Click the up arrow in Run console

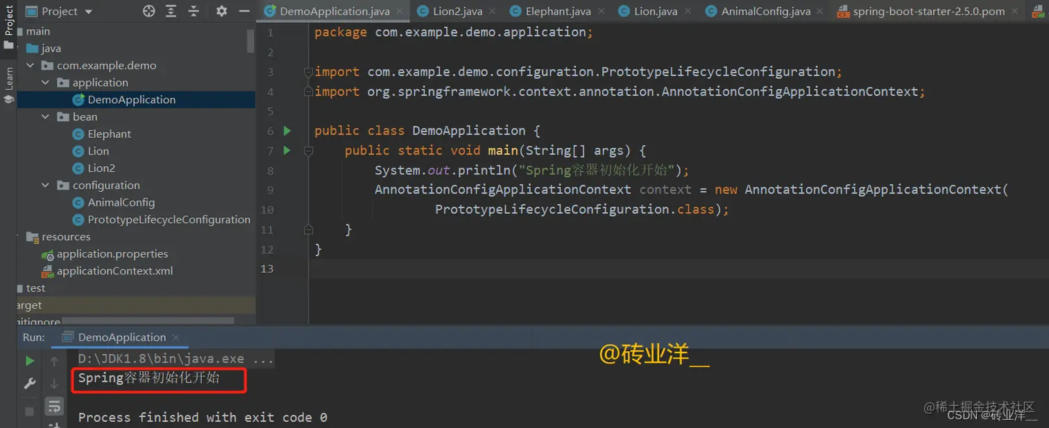point(54,361)
